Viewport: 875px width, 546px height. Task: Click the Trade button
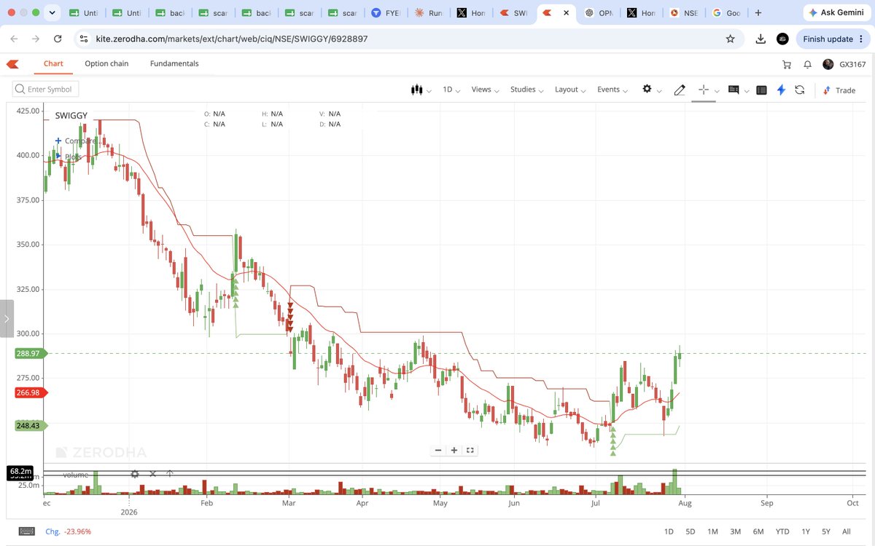(839, 90)
